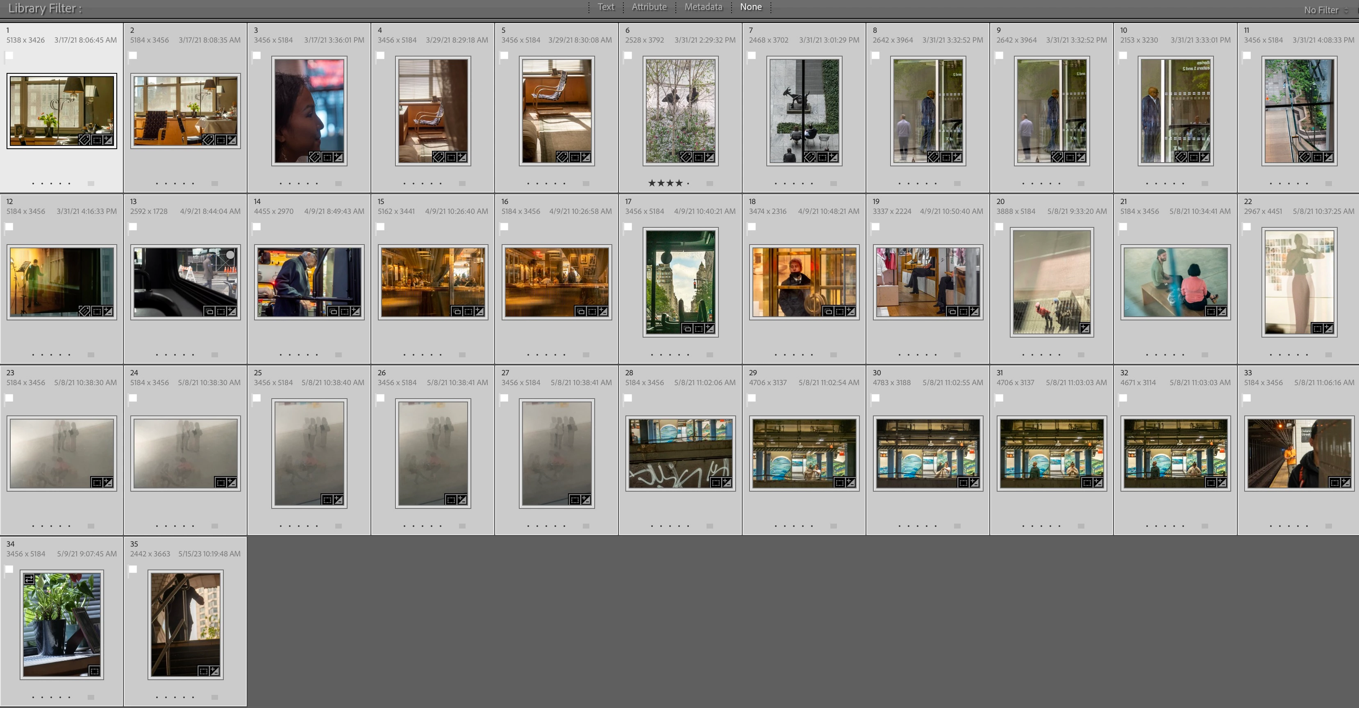Click collection badge on photo 13 thumbnail
1359x708 pixels.
209,311
